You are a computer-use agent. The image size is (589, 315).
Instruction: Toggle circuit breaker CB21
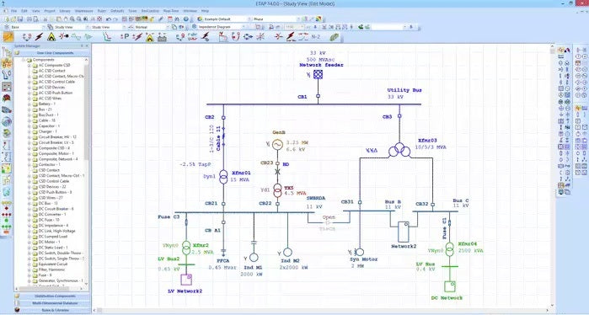[223, 204]
